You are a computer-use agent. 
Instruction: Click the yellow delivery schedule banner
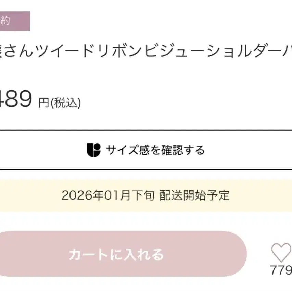[146, 195]
